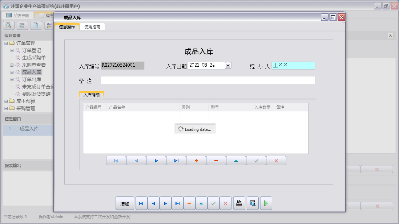Click the red minus icon in the detail grid toolbar
This screenshot has height=224, width=399.
216,160
